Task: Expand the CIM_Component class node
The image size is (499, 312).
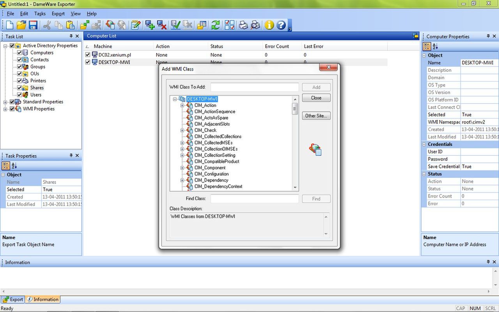Action: point(182,168)
